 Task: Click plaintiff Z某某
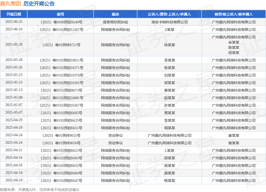click(x=169, y=30)
